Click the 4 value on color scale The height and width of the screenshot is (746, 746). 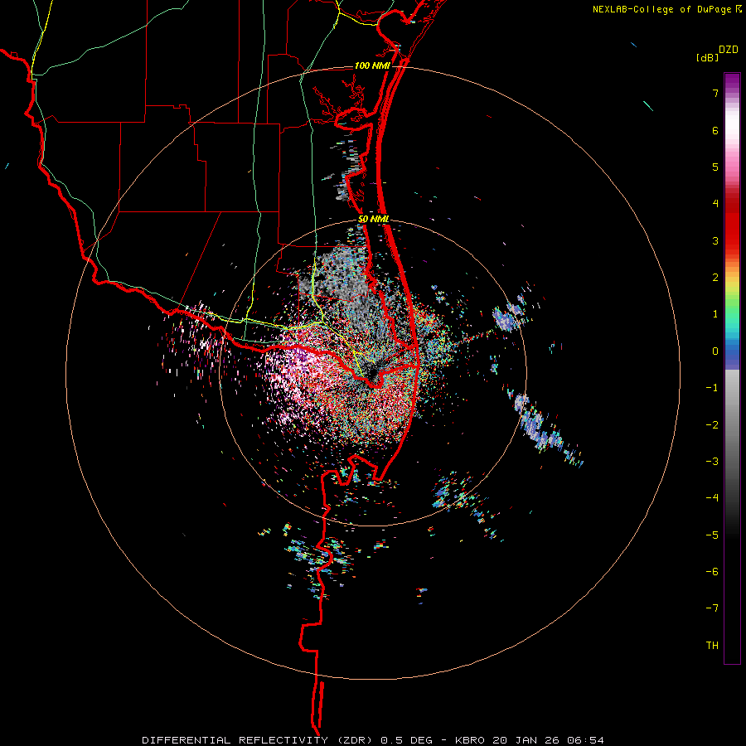(715, 204)
